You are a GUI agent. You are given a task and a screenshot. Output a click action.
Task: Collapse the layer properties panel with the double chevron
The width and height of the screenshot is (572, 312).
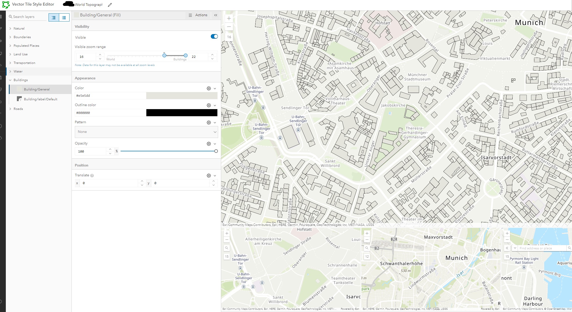pyautogui.click(x=216, y=15)
